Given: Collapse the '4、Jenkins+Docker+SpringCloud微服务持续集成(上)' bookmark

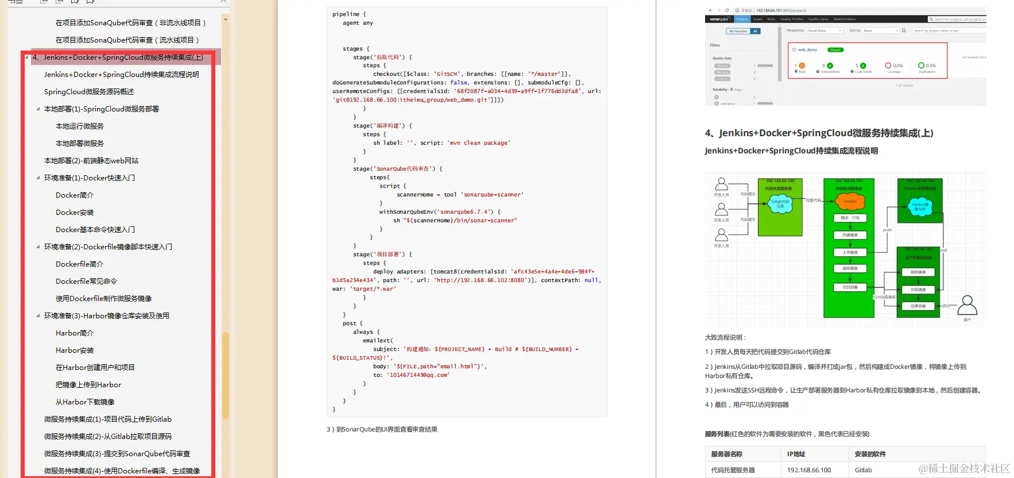Looking at the screenshot, I should [27, 57].
